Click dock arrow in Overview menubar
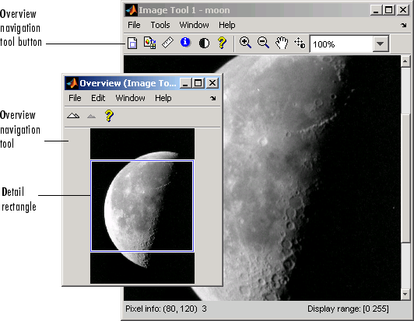Image resolution: width=414 pixels, height=321 pixels. pyautogui.click(x=212, y=98)
